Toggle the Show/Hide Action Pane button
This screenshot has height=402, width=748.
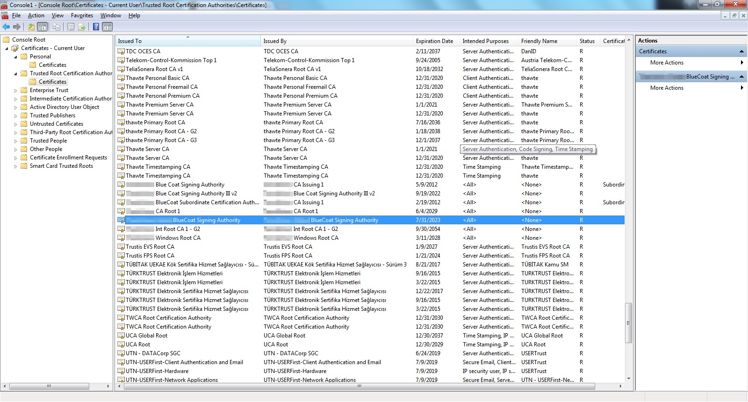pyautogui.click(x=108, y=27)
